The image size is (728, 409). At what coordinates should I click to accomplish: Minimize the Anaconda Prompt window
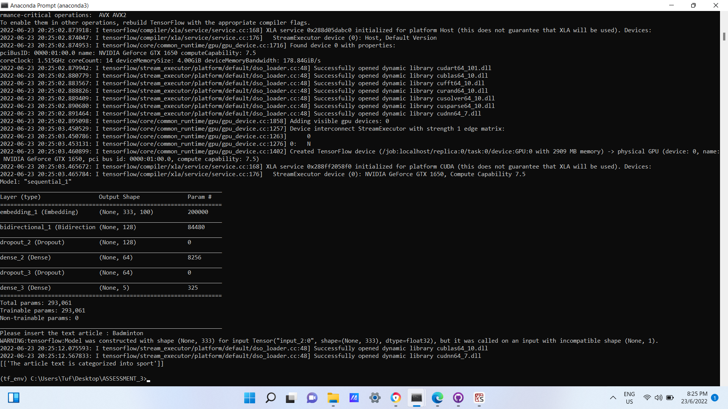click(672, 5)
